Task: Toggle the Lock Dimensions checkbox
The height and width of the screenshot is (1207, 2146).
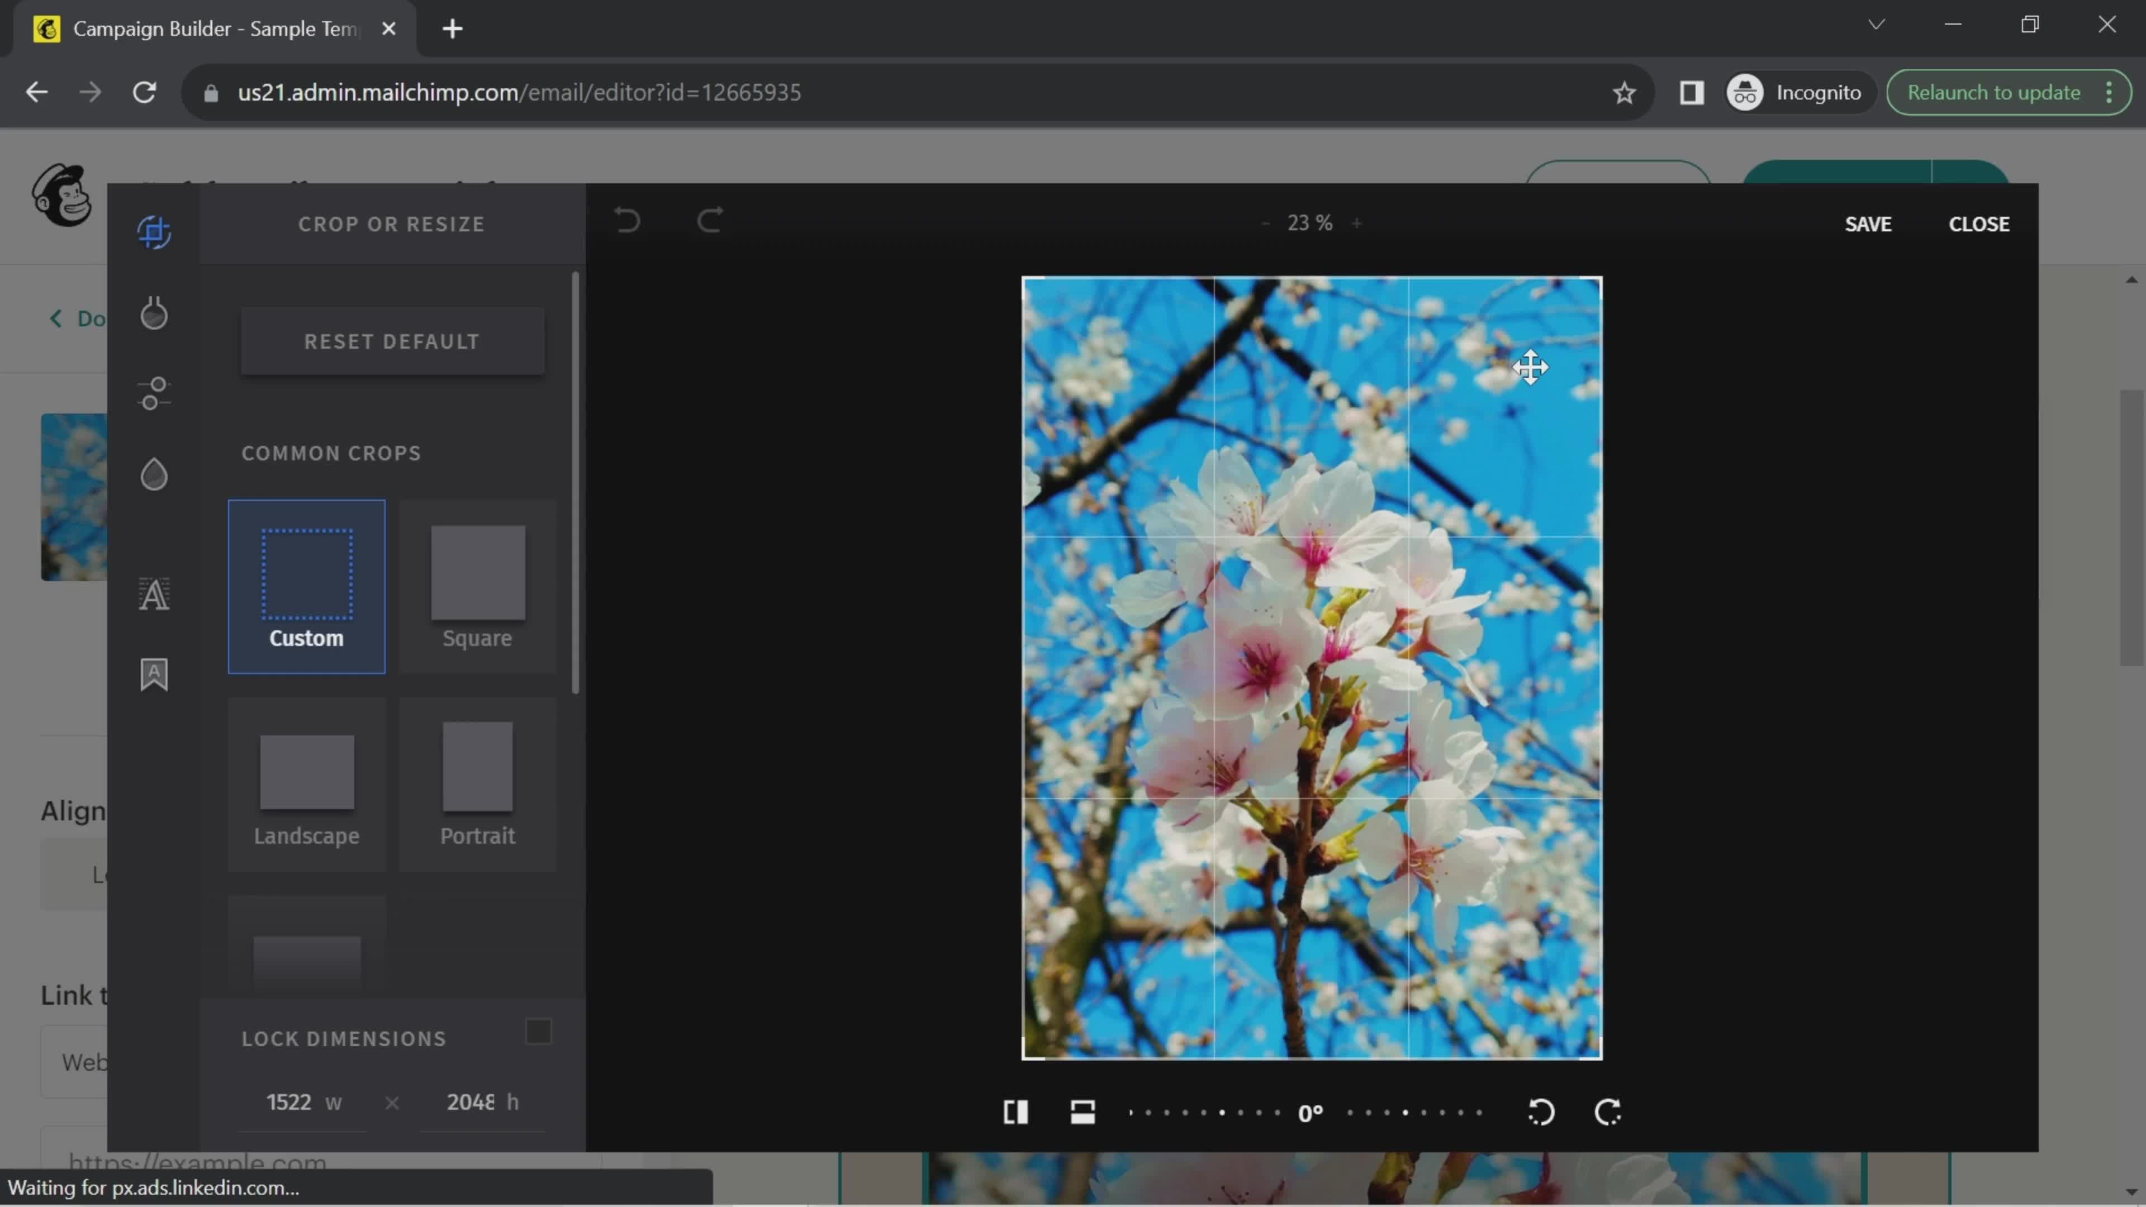Action: (x=539, y=1031)
